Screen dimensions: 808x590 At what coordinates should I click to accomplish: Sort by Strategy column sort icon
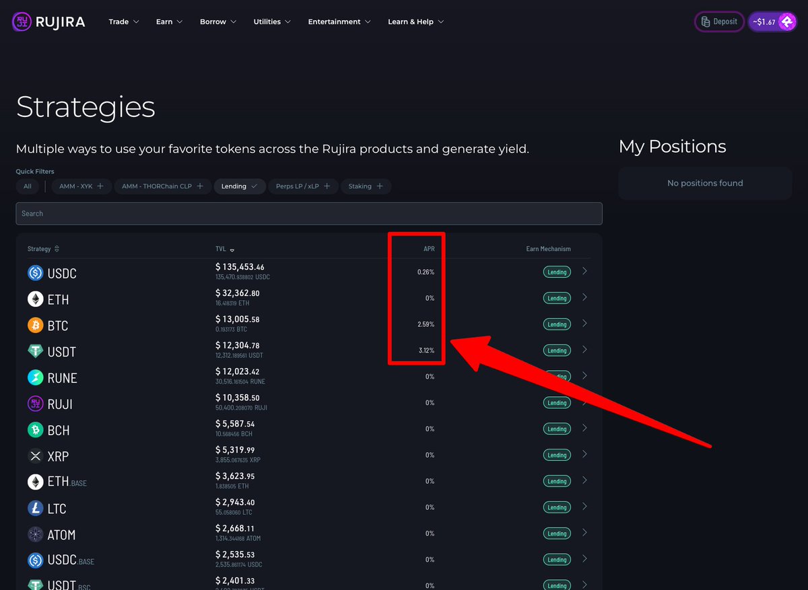pos(57,249)
